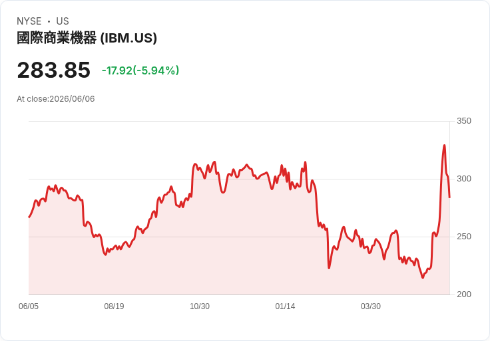Click the 283.85 closing price
The image size is (490, 341).
tap(53, 70)
